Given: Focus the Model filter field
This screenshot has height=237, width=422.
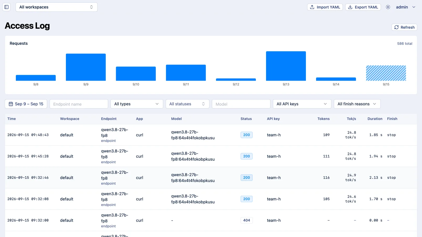Looking at the screenshot, I should [241, 104].
